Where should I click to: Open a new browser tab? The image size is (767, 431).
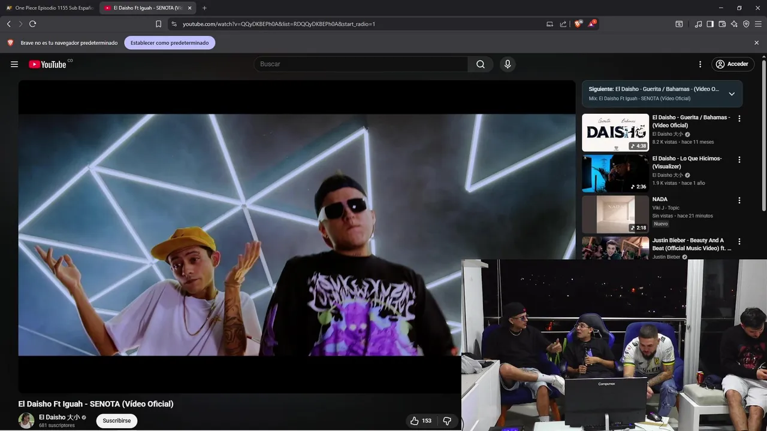(204, 8)
